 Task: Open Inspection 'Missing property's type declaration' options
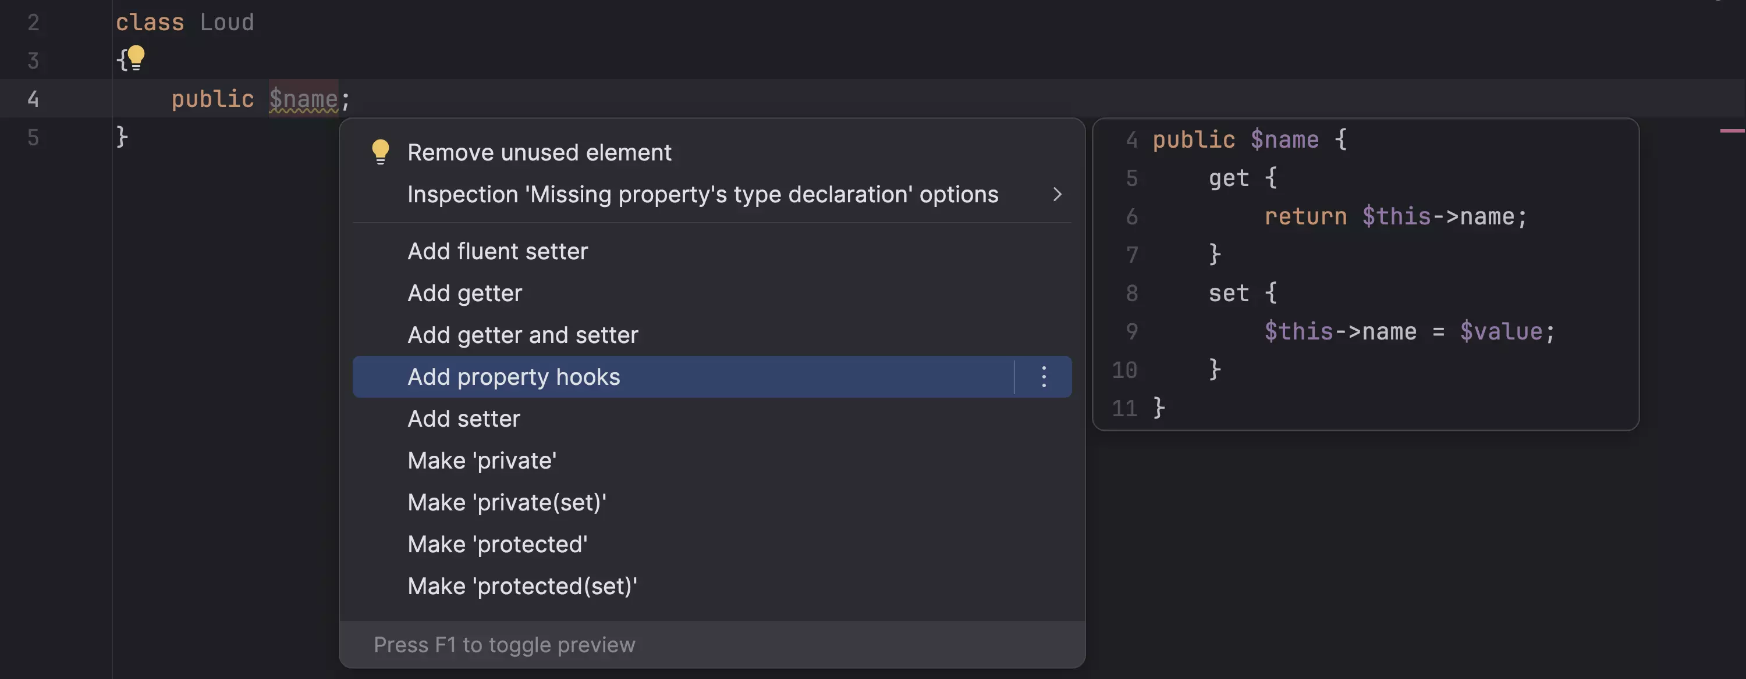click(702, 195)
